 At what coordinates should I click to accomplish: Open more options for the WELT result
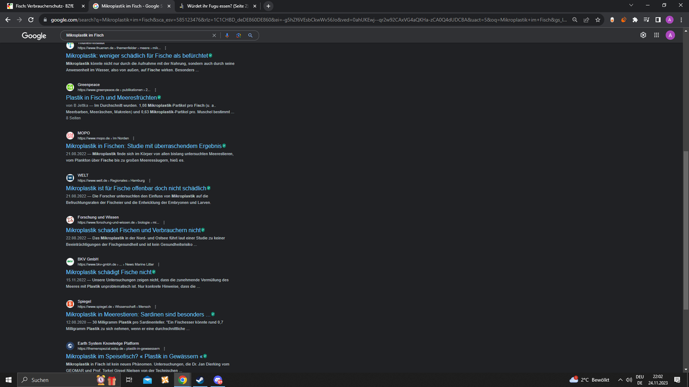[x=149, y=181]
